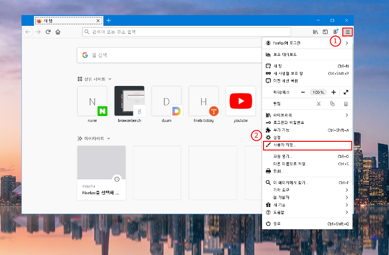Select 새 사생활 보호 창 (New Private Window)

point(306,73)
